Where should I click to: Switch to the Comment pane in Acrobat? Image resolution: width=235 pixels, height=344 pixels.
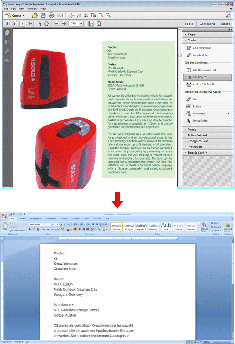pyautogui.click(x=207, y=24)
